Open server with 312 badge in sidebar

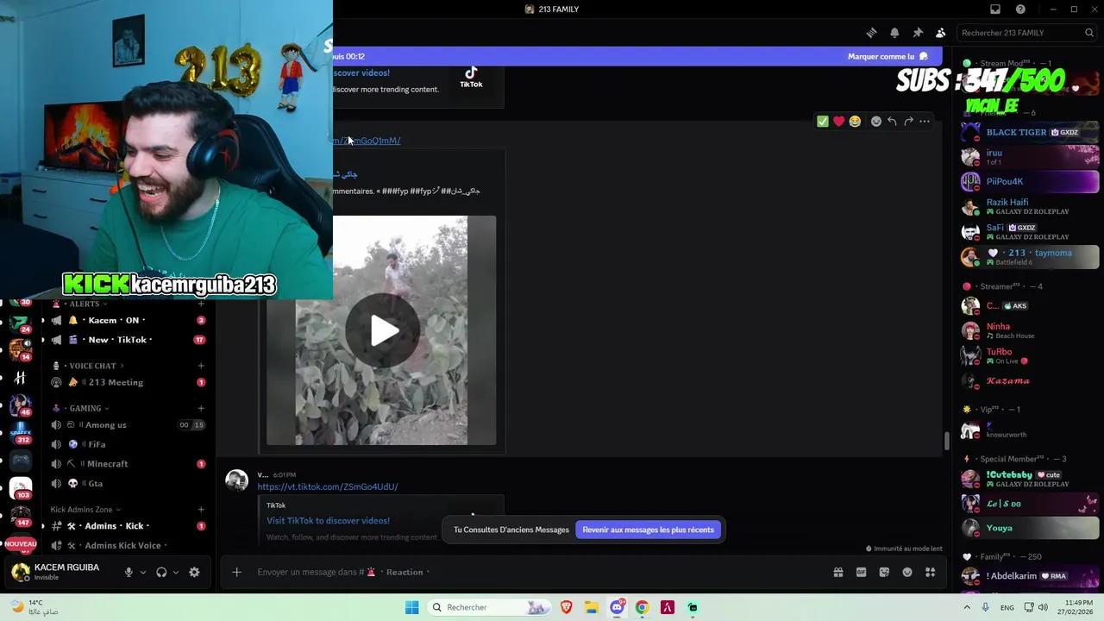point(21,432)
